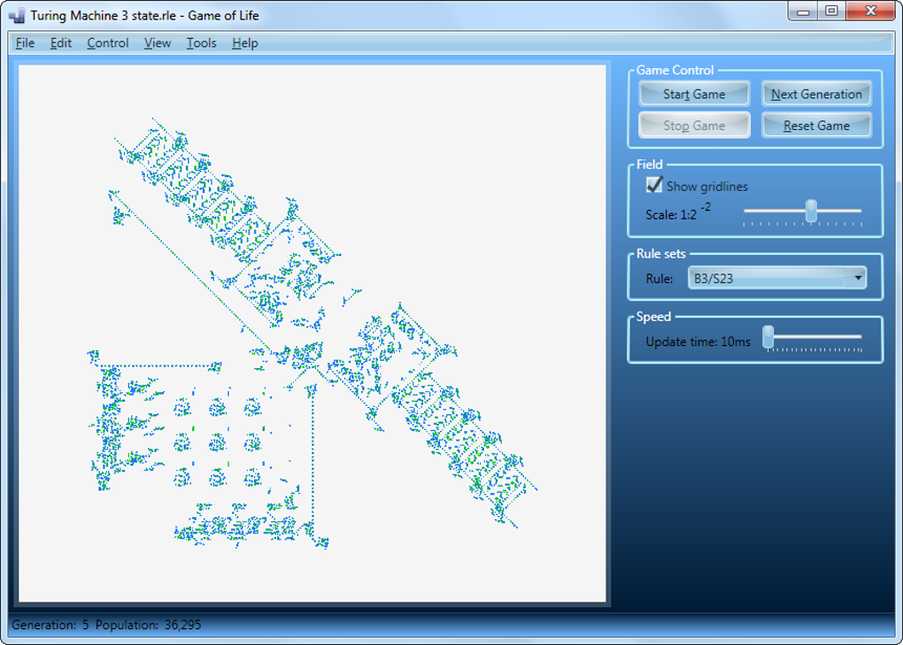This screenshot has height=645, width=903.
Task: Advance with the Next Generation button
Action: (816, 94)
